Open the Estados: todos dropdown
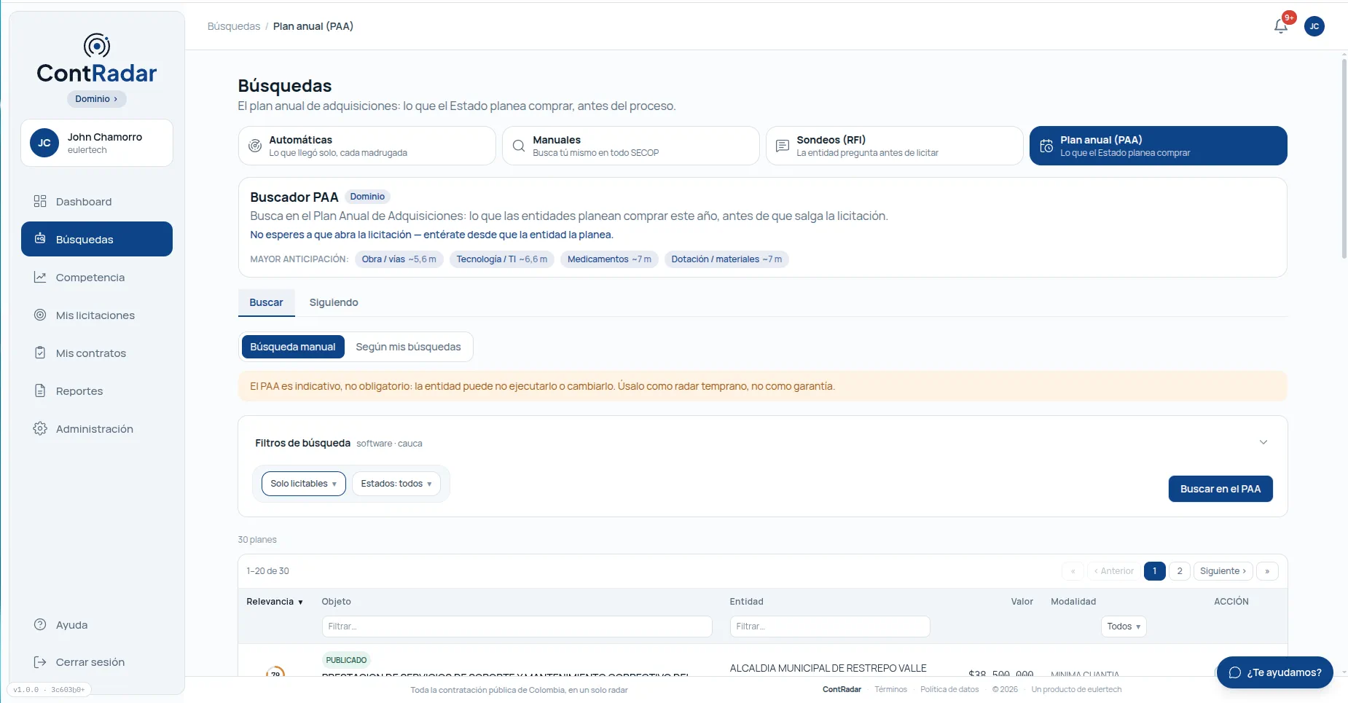The image size is (1348, 703). [x=396, y=484]
